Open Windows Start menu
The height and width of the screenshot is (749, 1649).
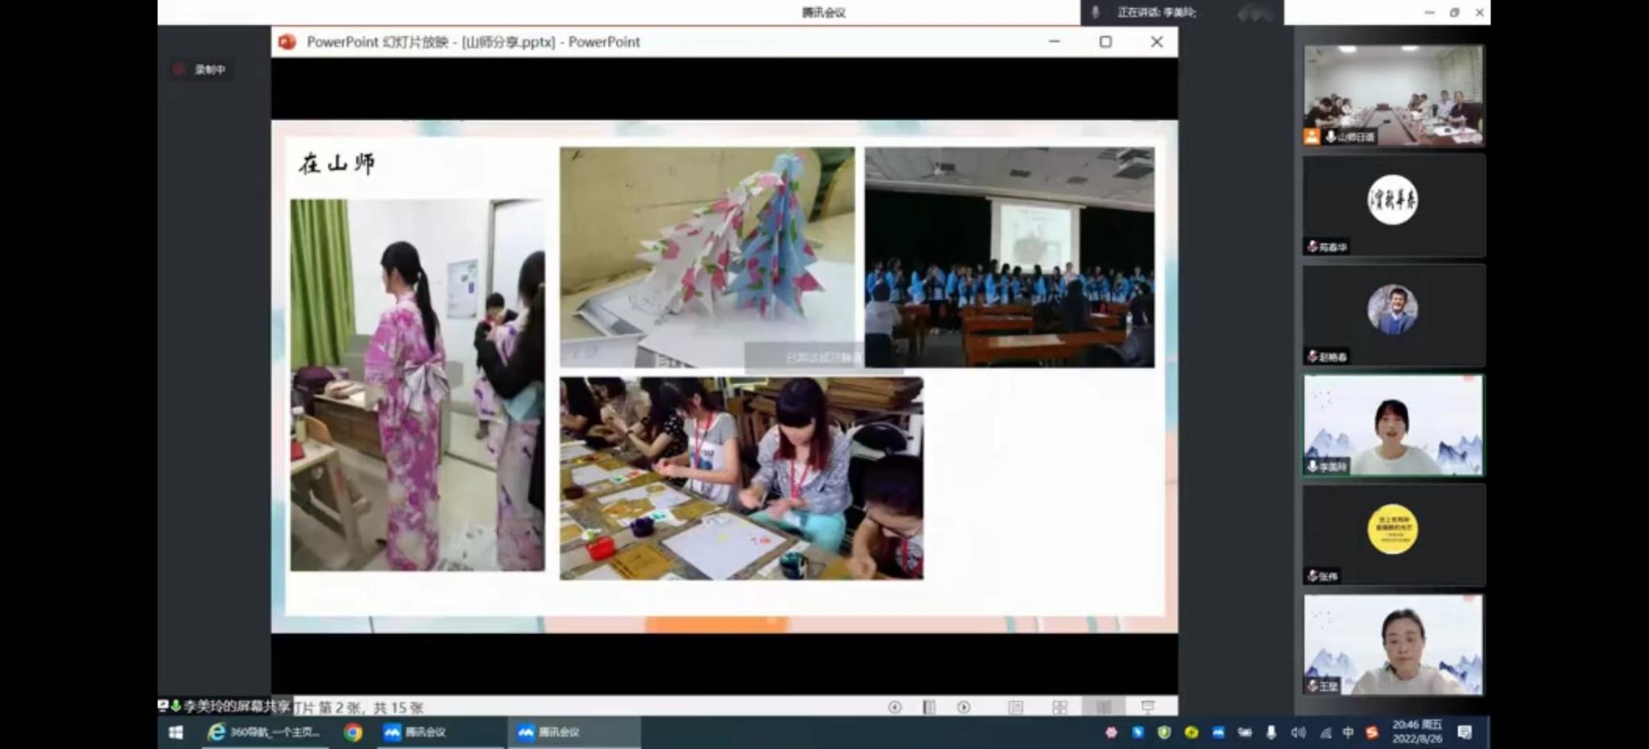point(176,732)
